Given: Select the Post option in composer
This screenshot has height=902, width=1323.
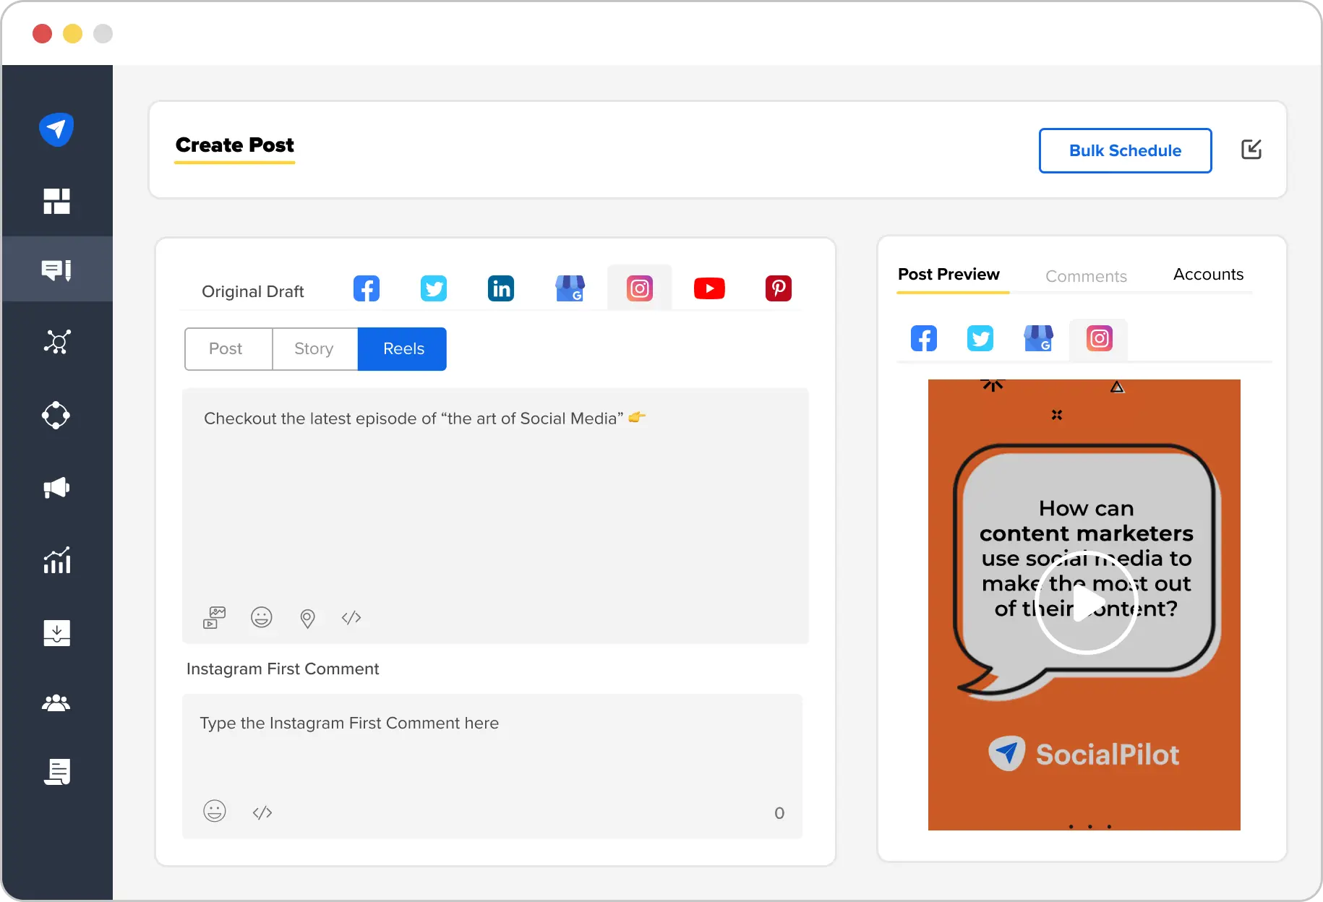Looking at the screenshot, I should tap(227, 348).
